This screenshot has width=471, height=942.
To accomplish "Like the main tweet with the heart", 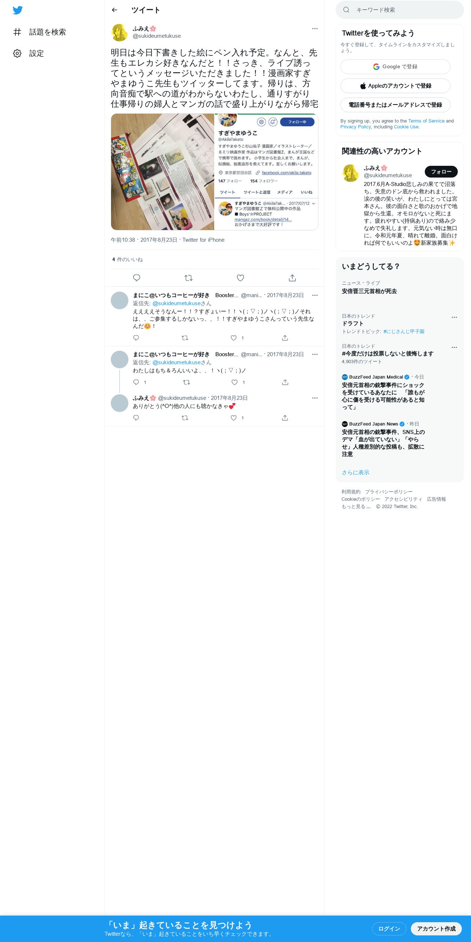I will [240, 278].
